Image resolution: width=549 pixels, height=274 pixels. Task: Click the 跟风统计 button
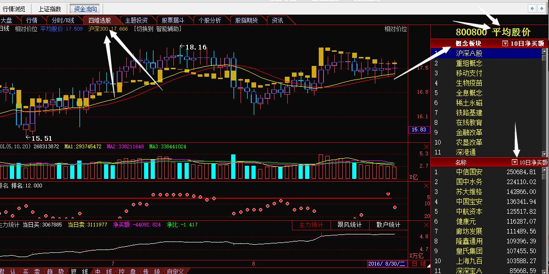349,225
